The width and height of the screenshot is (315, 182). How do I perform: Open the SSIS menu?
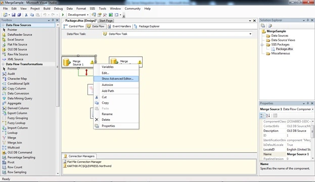(93, 9)
